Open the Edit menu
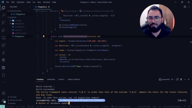Image resolution: width=192 pixels, height=108 pixels. 13,2
